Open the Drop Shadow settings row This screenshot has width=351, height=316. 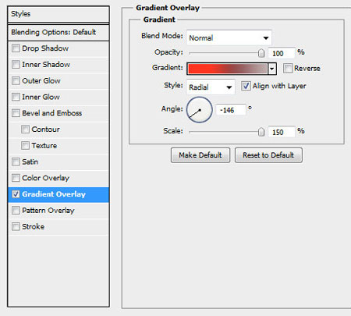click(x=58, y=48)
